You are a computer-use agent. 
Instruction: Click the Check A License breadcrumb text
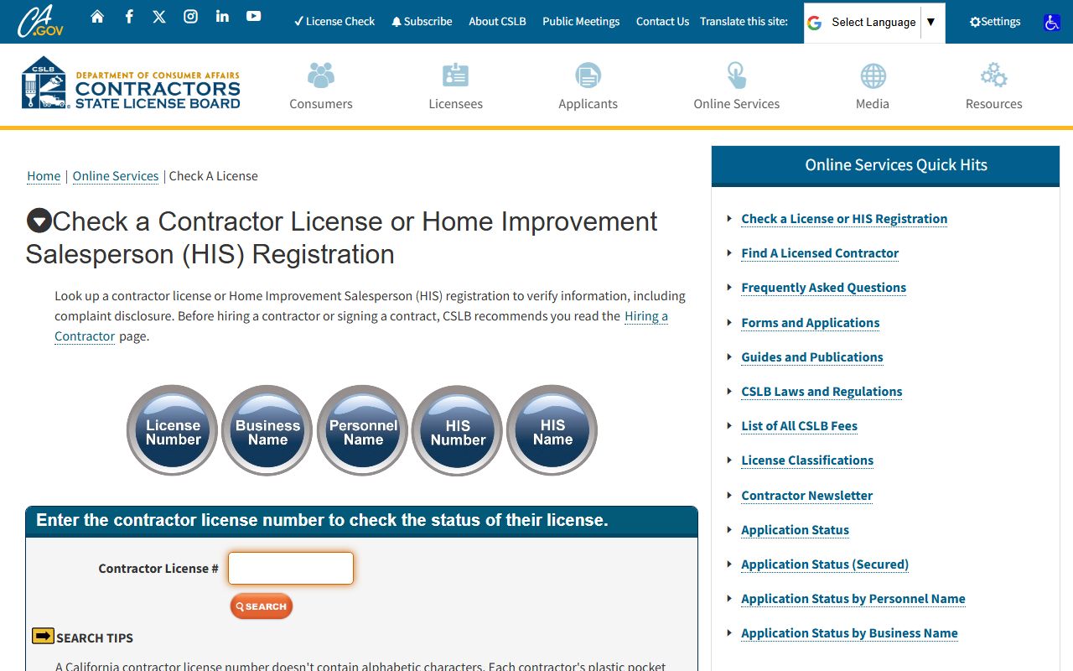pos(214,176)
